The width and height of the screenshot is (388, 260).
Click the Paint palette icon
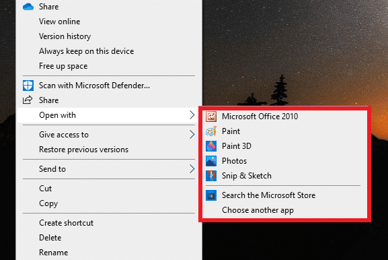coord(211,131)
